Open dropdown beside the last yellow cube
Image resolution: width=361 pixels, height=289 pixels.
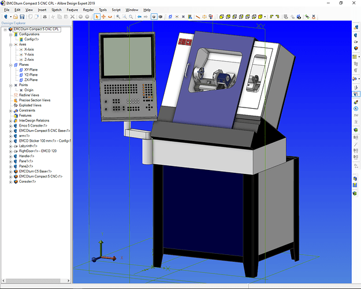pyautogui.click(x=265, y=17)
